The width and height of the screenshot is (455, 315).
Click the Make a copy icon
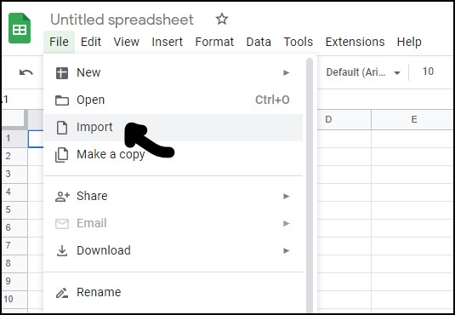(62, 155)
